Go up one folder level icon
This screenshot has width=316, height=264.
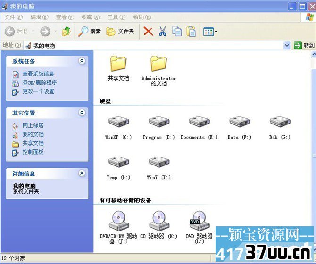[x=67, y=32]
